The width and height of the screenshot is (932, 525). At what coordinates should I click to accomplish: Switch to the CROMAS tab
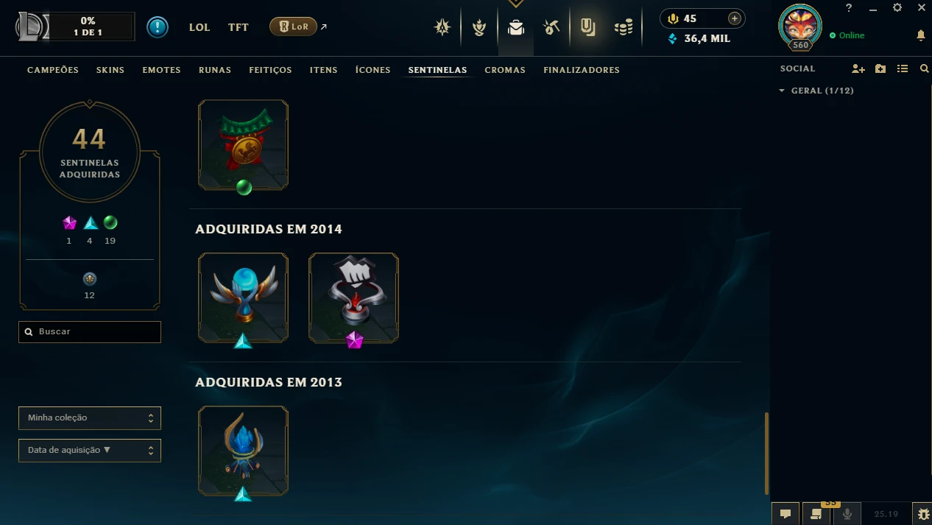coord(505,70)
